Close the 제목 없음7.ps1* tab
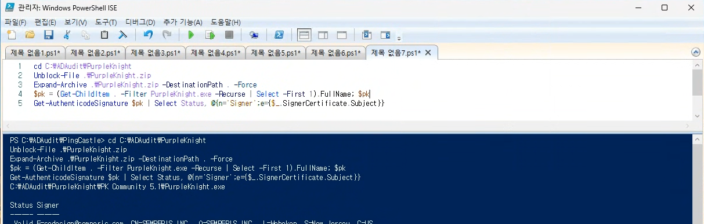The height and width of the screenshot is (224, 704). point(428,53)
